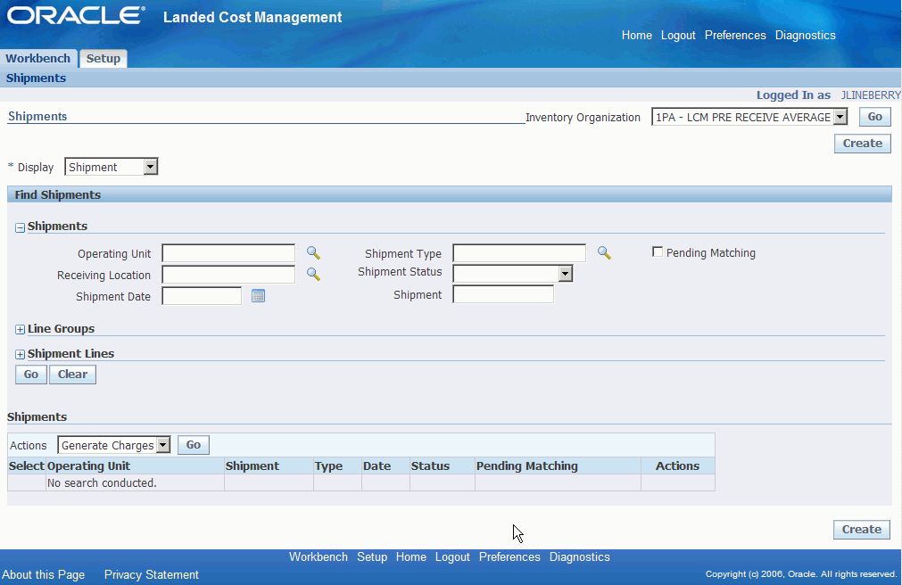Click the 'No search conducted.' text
The width and height of the screenshot is (902, 585).
point(102,482)
